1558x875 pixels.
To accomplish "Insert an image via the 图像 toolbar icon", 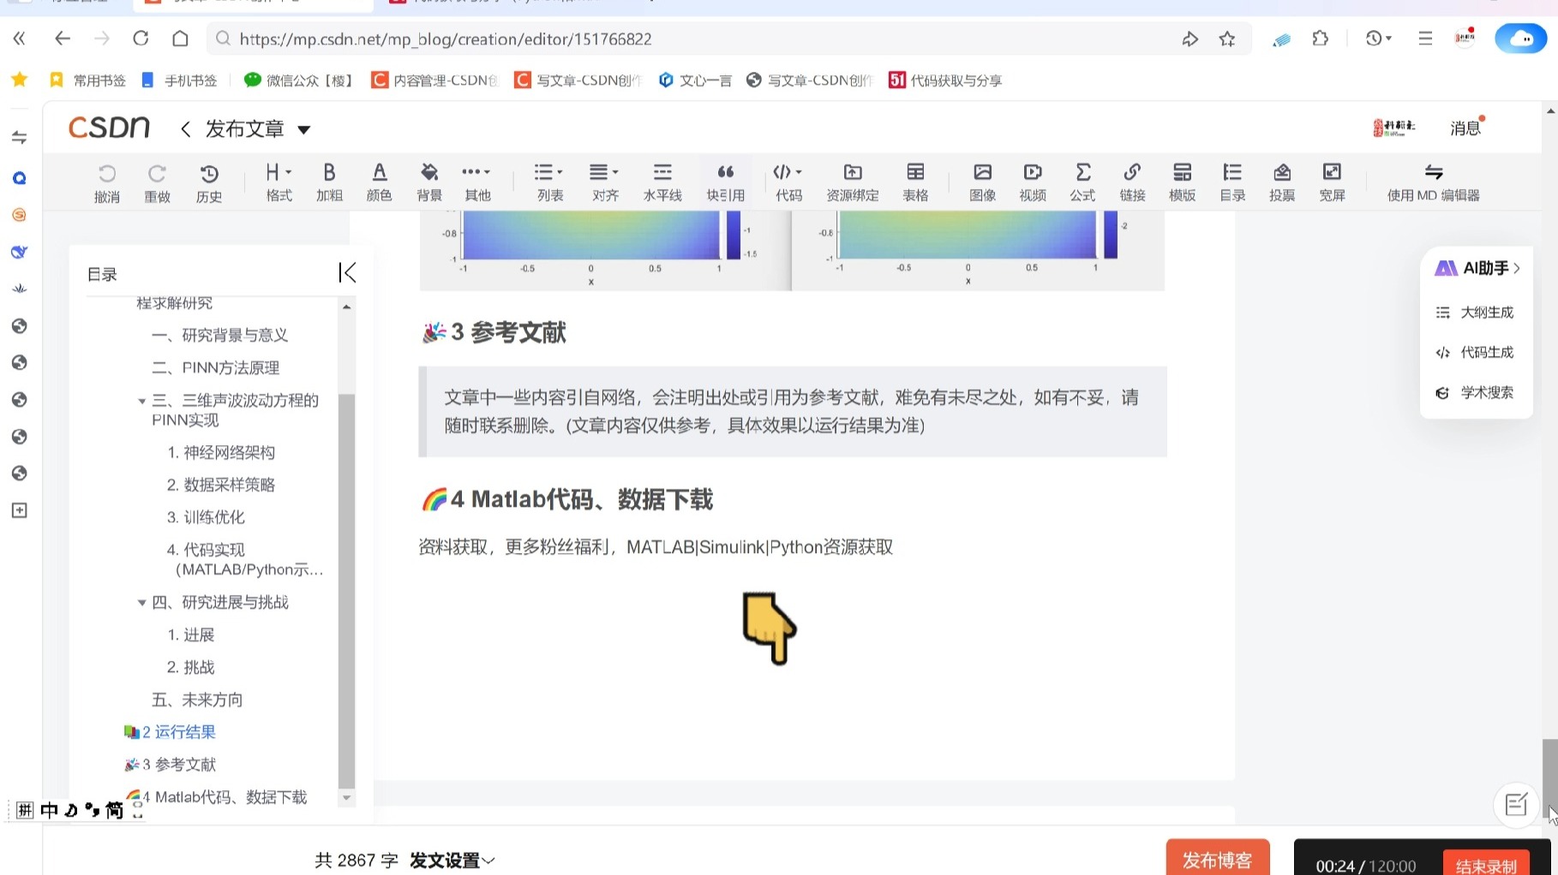I will coord(981,181).
